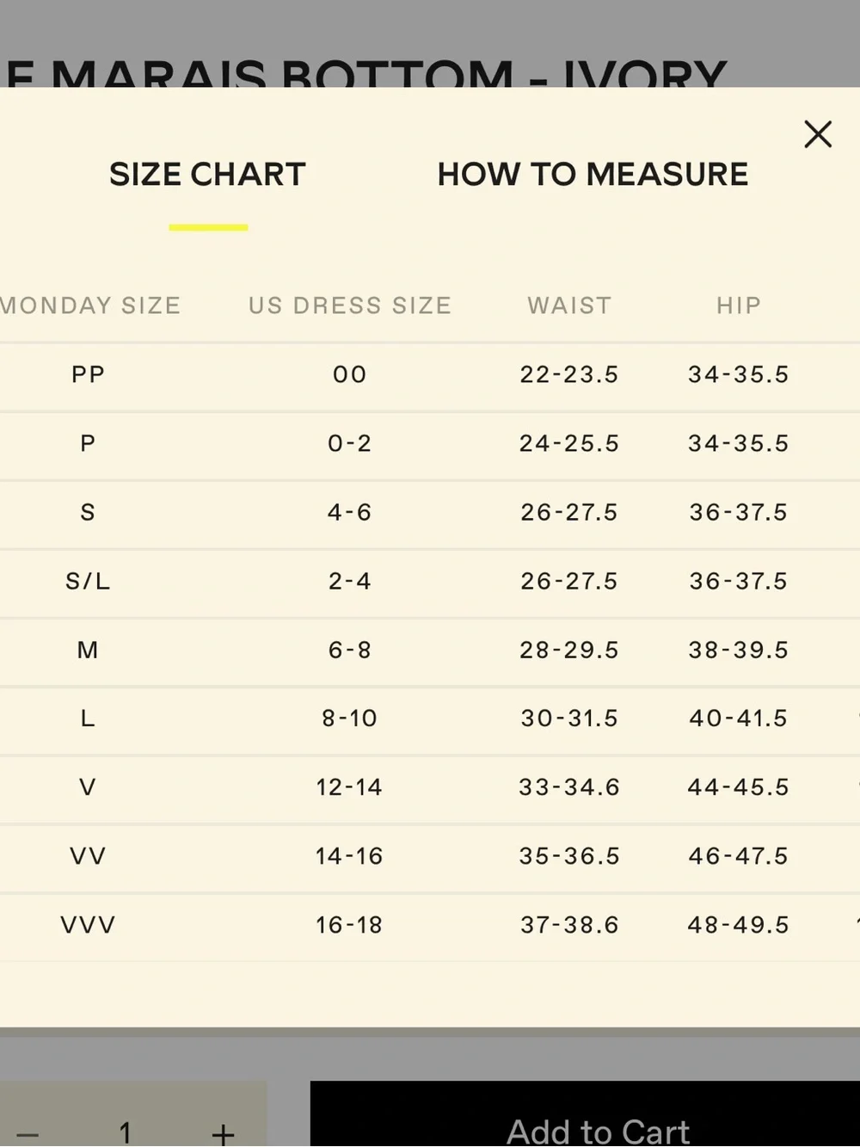Click the 28-29.5 waist measurement

coord(569,650)
